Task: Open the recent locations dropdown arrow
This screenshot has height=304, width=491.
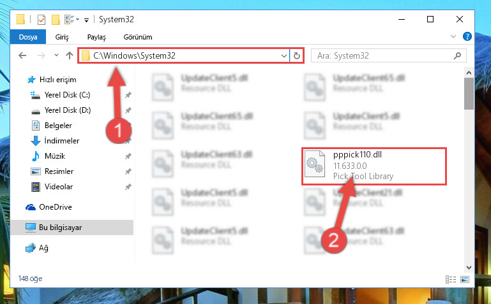Action: click(x=56, y=55)
